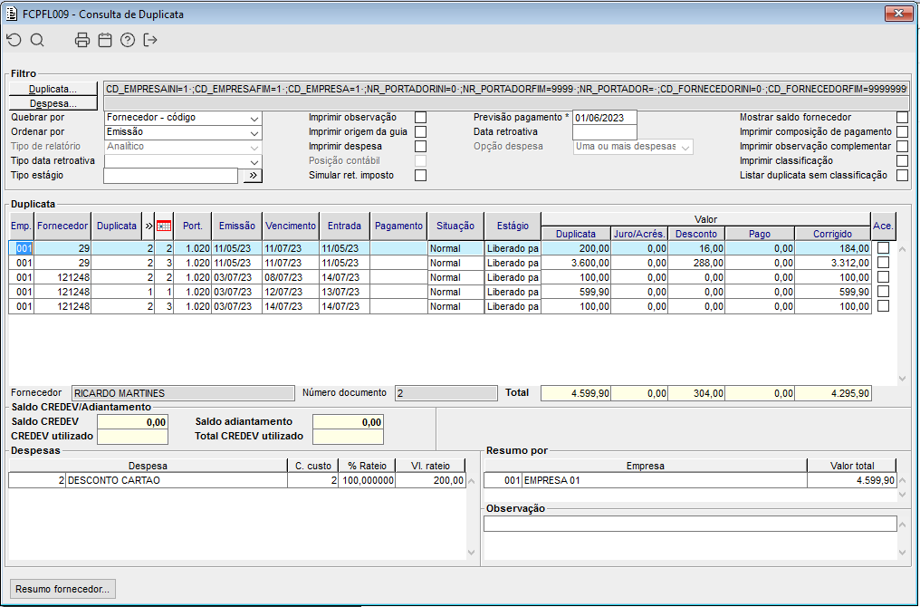920x607 pixels.
Task: Click the help question mark icon
Action: coord(128,40)
